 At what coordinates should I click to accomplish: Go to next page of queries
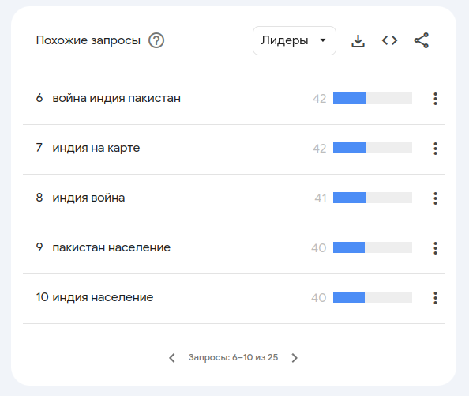pyautogui.click(x=295, y=358)
